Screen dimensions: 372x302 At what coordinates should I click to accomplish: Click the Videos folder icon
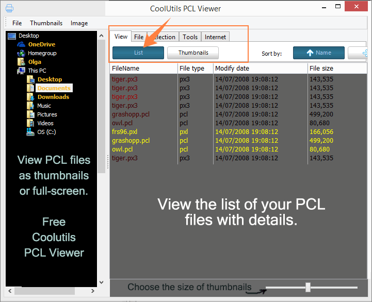click(30, 123)
